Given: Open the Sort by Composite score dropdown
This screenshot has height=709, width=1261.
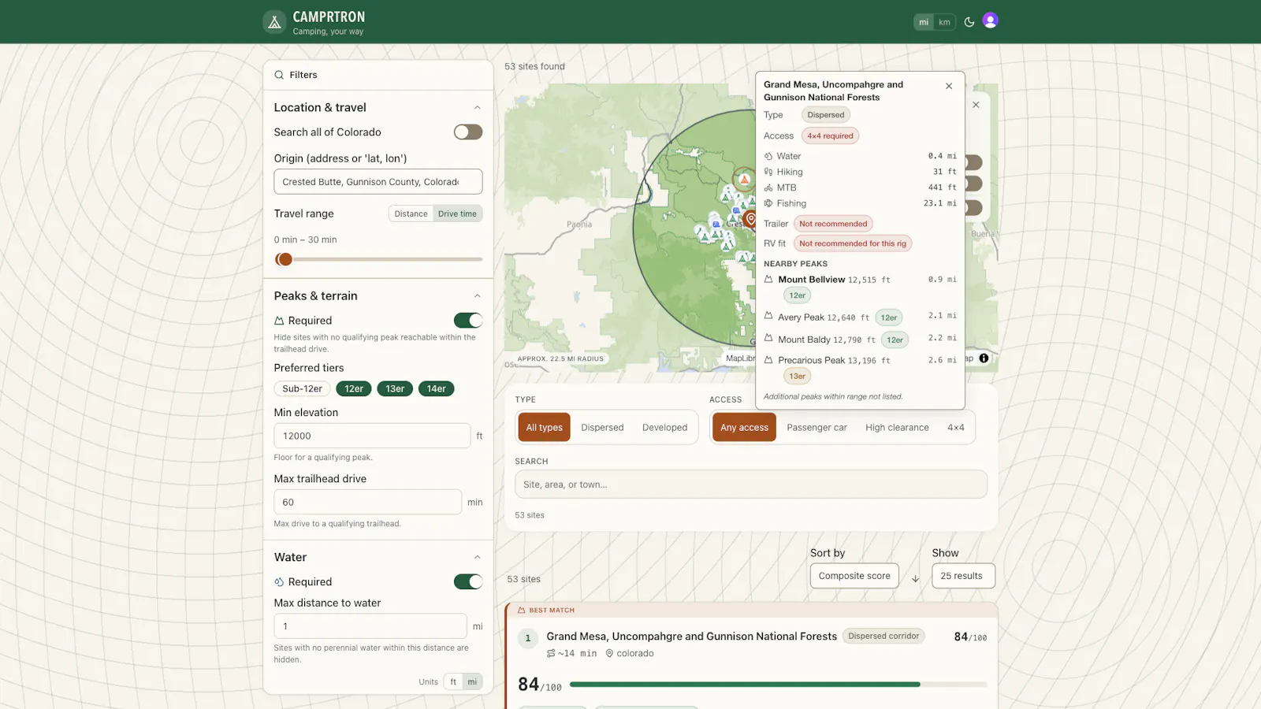Looking at the screenshot, I should click(854, 576).
